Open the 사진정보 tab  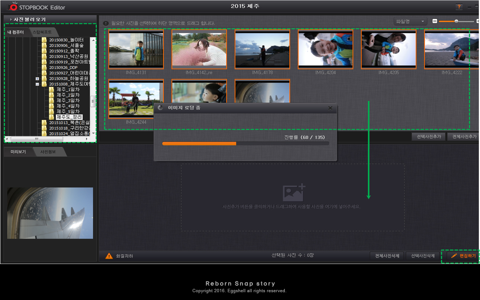(49, 151)
